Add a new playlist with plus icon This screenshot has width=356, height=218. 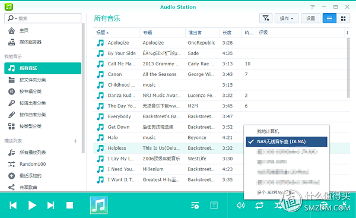pyautogui.click(x=75, y=141)
